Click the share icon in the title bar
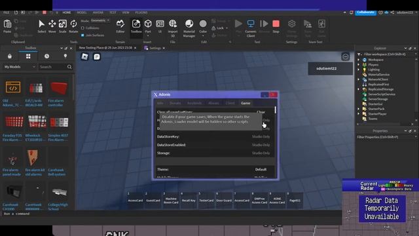Screen dimensions: 419x236 (392, 12)
